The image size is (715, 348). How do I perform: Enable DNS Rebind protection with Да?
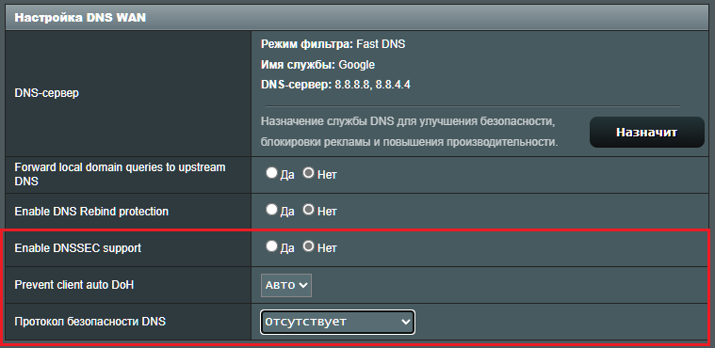[x=271, y=210]
